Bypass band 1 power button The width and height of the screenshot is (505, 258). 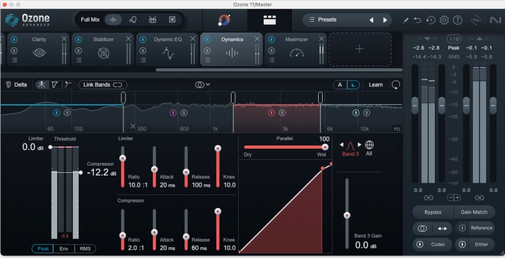point(56,113)
